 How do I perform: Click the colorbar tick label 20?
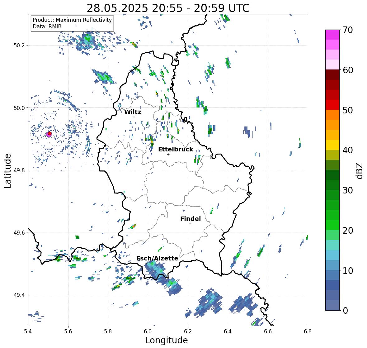tap(348, 230)
